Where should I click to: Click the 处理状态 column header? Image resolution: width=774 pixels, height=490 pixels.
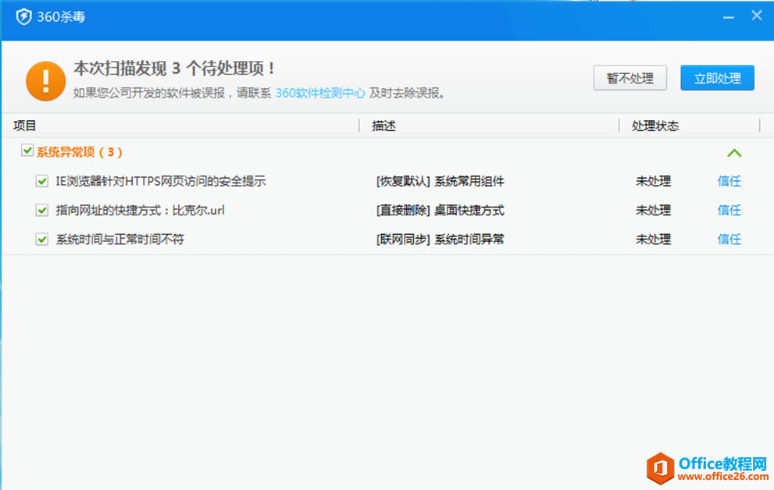click(655, 126)
